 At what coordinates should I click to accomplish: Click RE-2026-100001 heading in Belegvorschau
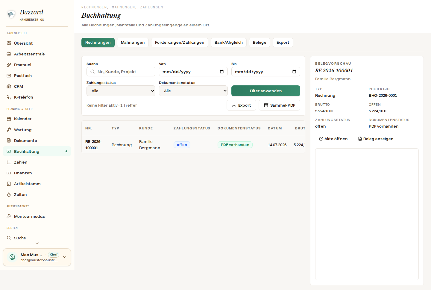334,70
